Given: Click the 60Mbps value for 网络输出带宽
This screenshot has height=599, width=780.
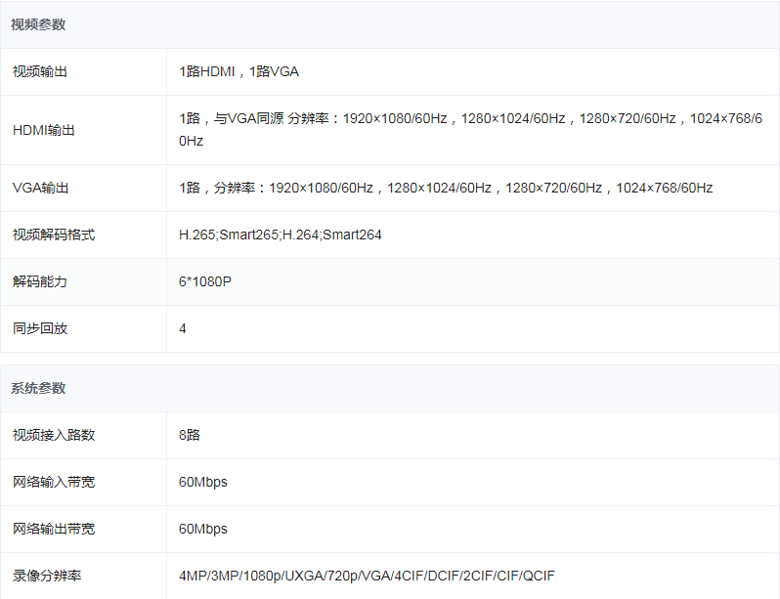Looking at the screenshot, I should [203, 529].
